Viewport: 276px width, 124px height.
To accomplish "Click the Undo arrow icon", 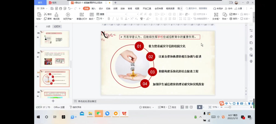I will click(x=69, y=8).
